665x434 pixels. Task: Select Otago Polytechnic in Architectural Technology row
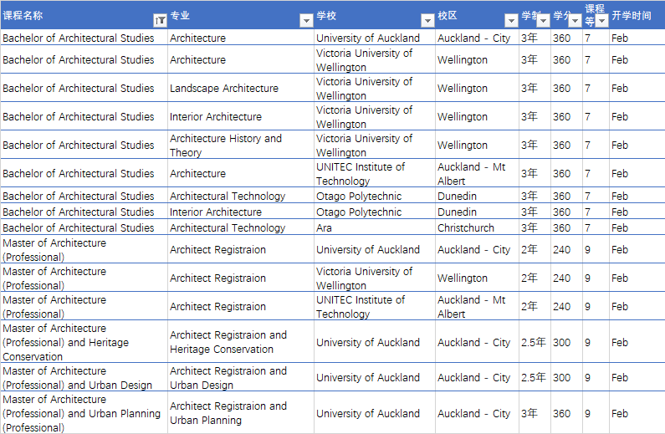tap(359, 197)
